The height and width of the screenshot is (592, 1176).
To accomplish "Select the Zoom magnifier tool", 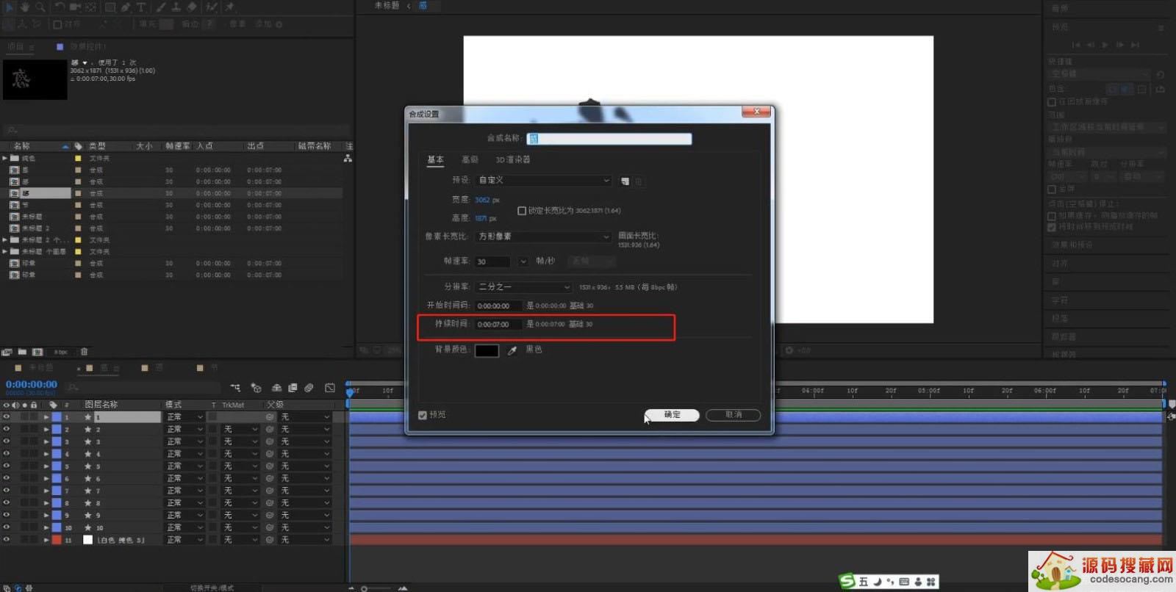I will point(40,7).
